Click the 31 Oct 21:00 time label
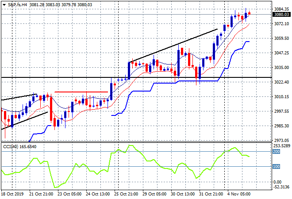Image resolution: width=292 pixels, height=199 pixels. pyautogui.click(x=211, y=194)
